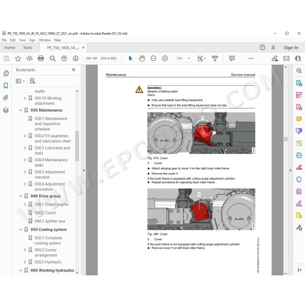Open Fill & Sign tool in right pane
The height and width of the screenshot is (305, 305).
(x=299, y=203)
